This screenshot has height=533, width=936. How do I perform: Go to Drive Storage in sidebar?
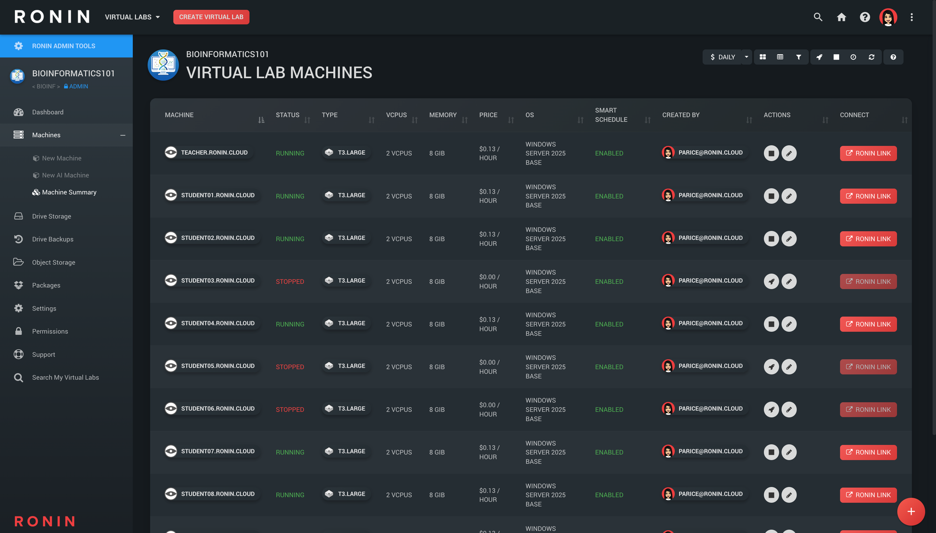[x=51, y=216]
